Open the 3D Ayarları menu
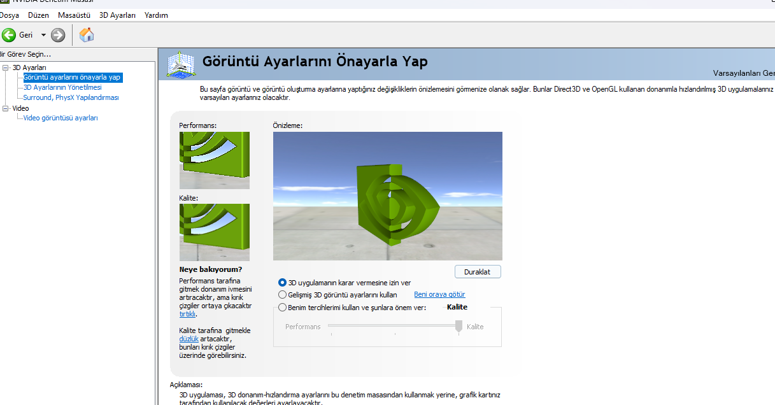This screenshot has width=775, height=405. coord(117,15)
